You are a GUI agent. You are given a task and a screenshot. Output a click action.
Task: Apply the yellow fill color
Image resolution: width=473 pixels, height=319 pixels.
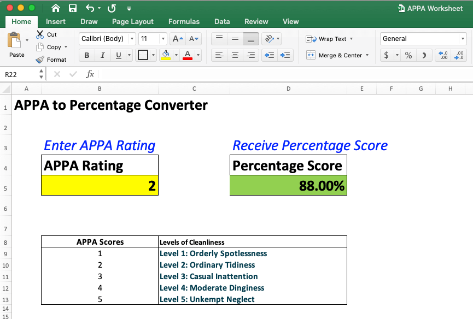click(166, 55)
